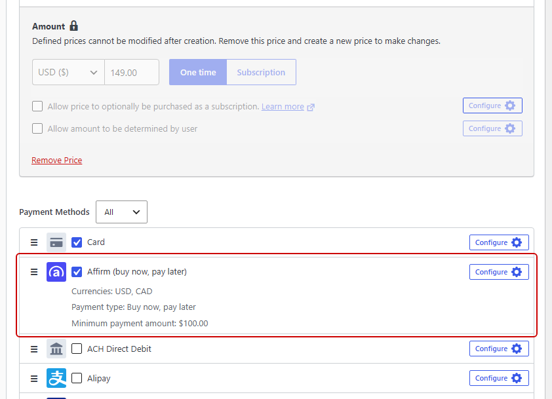The width and height of the screenshot is (552, 399).
Task: Open Configure for ACH Direct Debit
Action: 499,349
